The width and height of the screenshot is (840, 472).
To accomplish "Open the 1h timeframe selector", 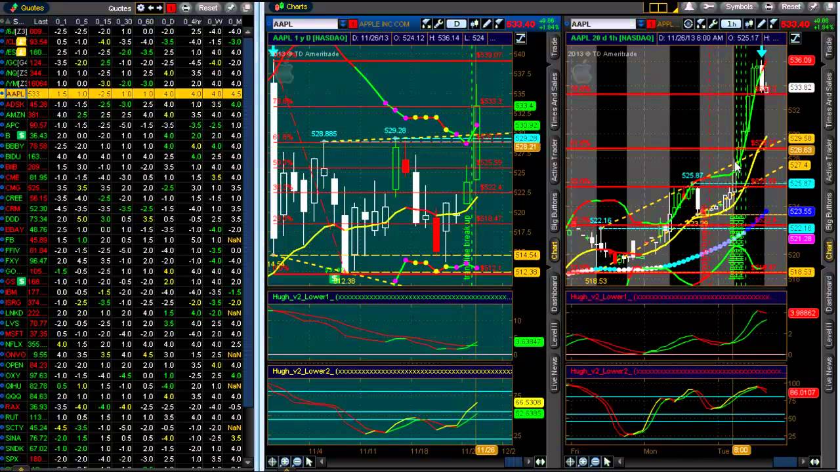I will pos(730,24).
